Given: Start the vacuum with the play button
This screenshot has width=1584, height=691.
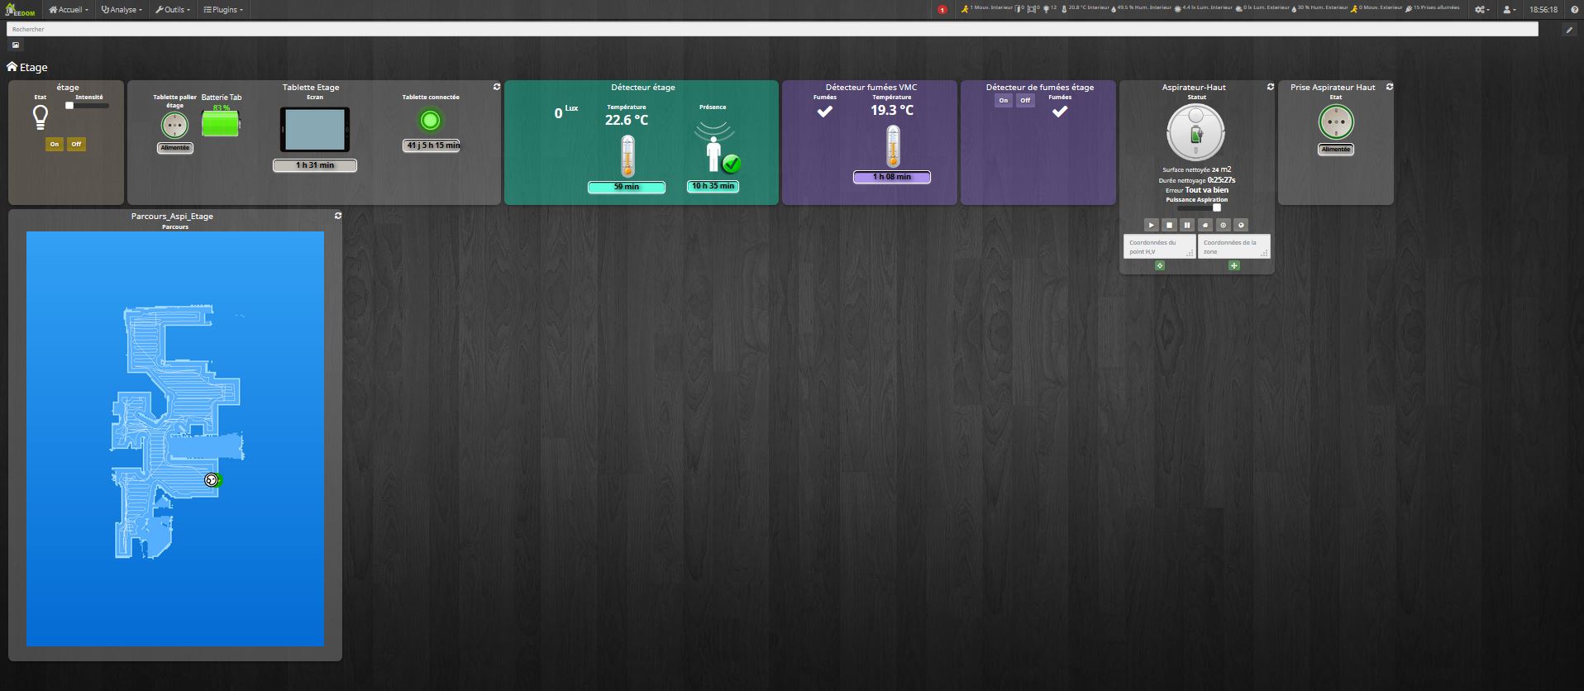Looking at the screenshot, I should (x=1151, y=225).
